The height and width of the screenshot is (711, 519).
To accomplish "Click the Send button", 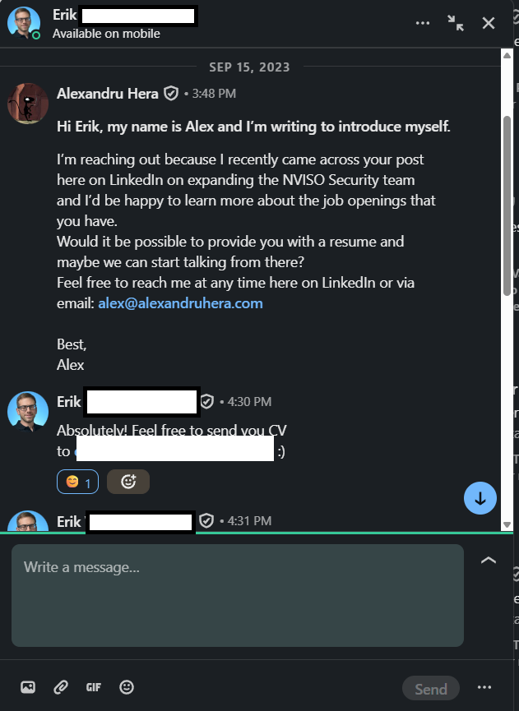I will [x=430, y=689].
